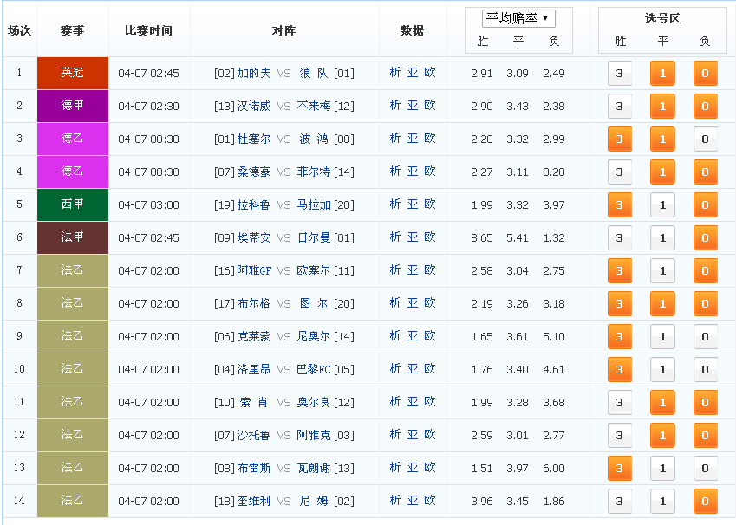Select draw (1) for match 7 阿雅GF

662,270
